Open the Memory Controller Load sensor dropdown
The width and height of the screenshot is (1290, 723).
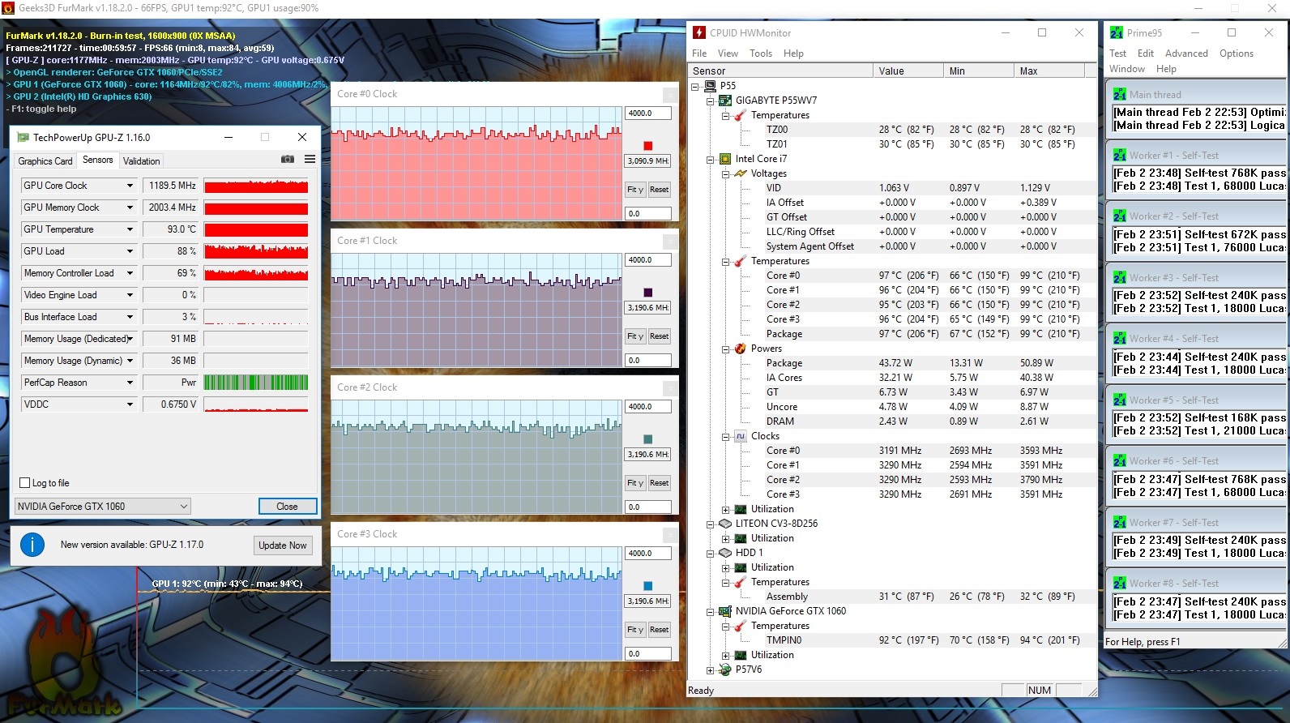pyautogui.click(x=130, y=273)
